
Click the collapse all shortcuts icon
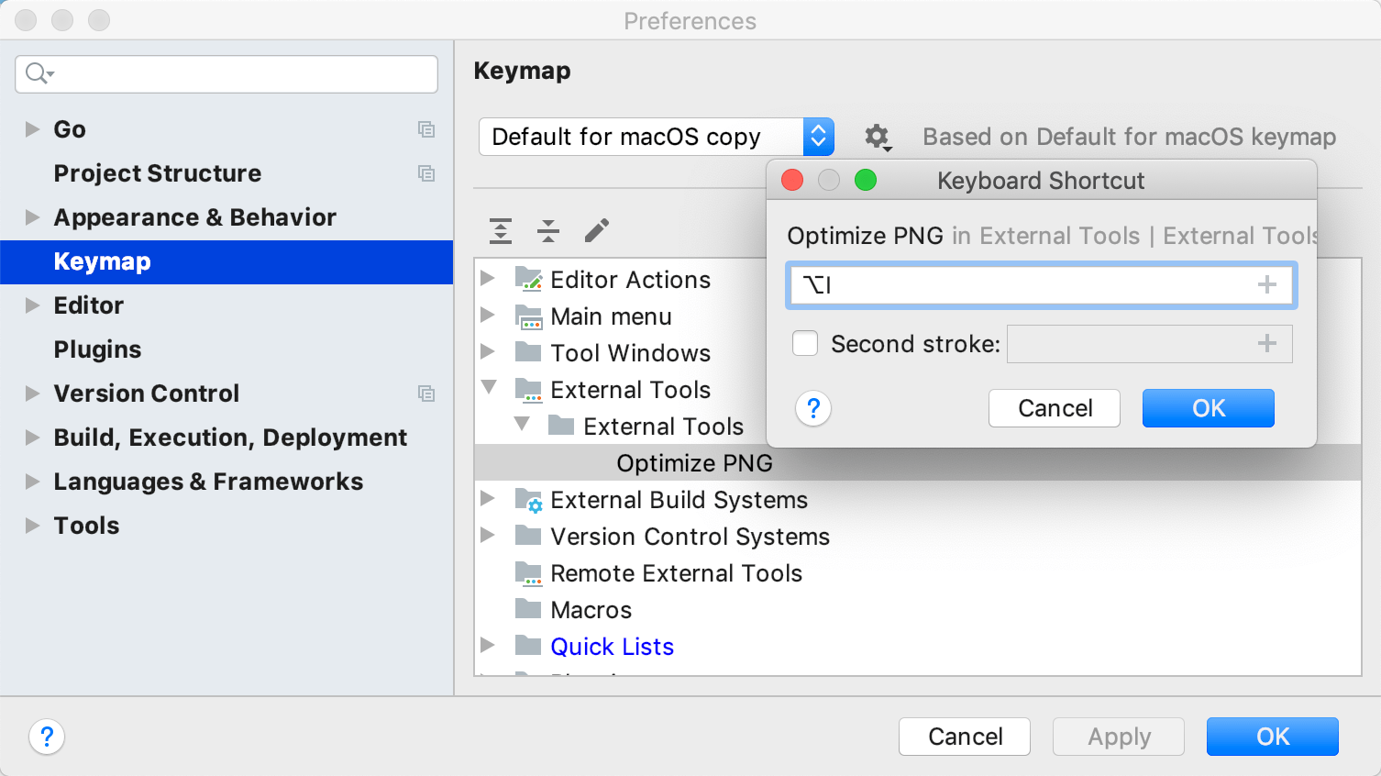(548, 231)
